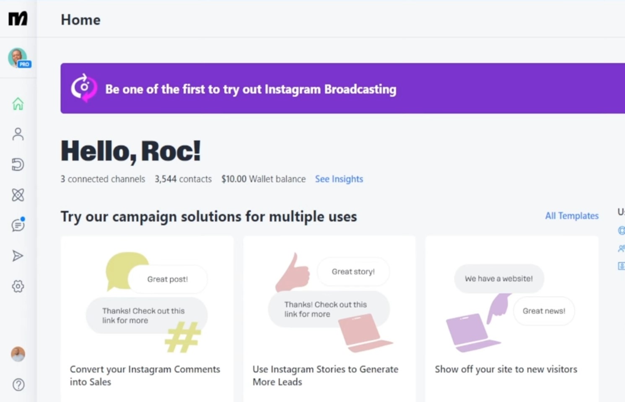Click the 3,544 contacts count
Viewport: 625px width, 402px height.
(x=183, y=179)
